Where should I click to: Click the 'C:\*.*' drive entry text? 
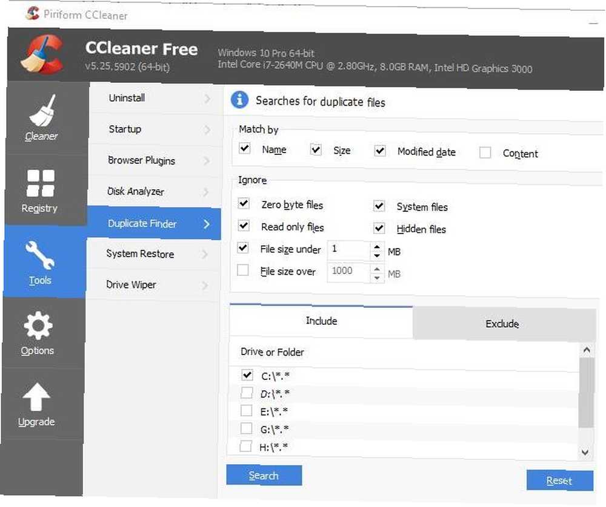tap(275, 376)
